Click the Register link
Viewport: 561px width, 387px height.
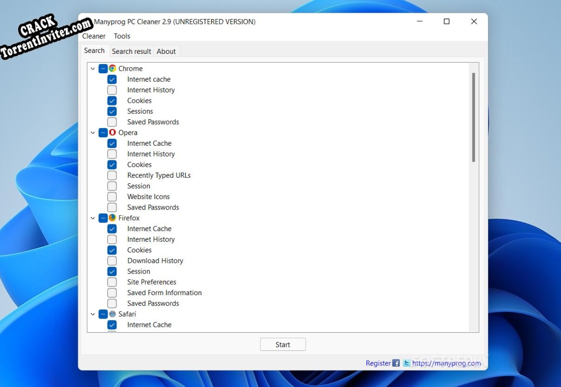click(377, 363)
